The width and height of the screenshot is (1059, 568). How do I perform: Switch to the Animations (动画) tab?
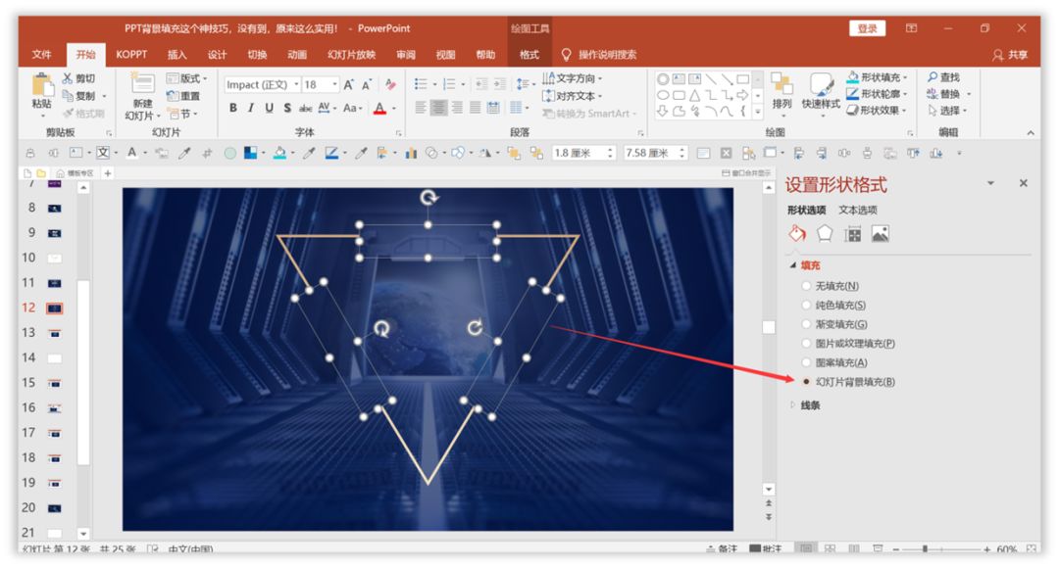coord(297,55)
